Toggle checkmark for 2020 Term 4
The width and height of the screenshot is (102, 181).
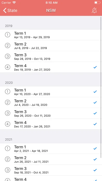pos(95,124)
